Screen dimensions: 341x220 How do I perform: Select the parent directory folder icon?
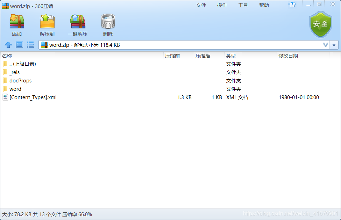(5, 64)
